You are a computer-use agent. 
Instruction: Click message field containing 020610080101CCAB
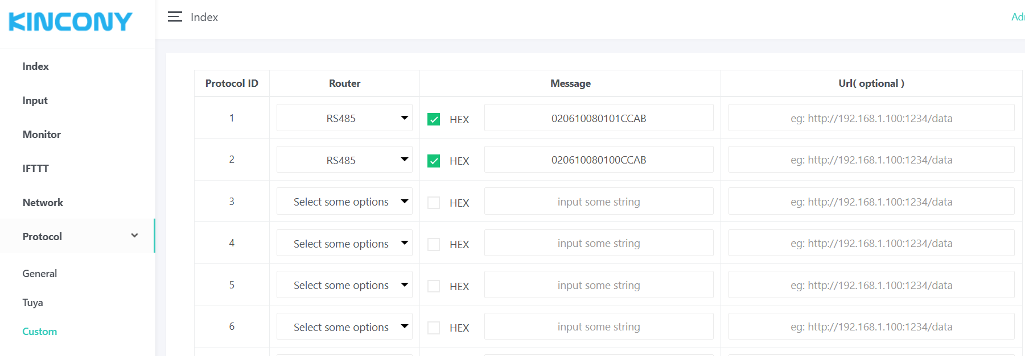click(598, 118)
